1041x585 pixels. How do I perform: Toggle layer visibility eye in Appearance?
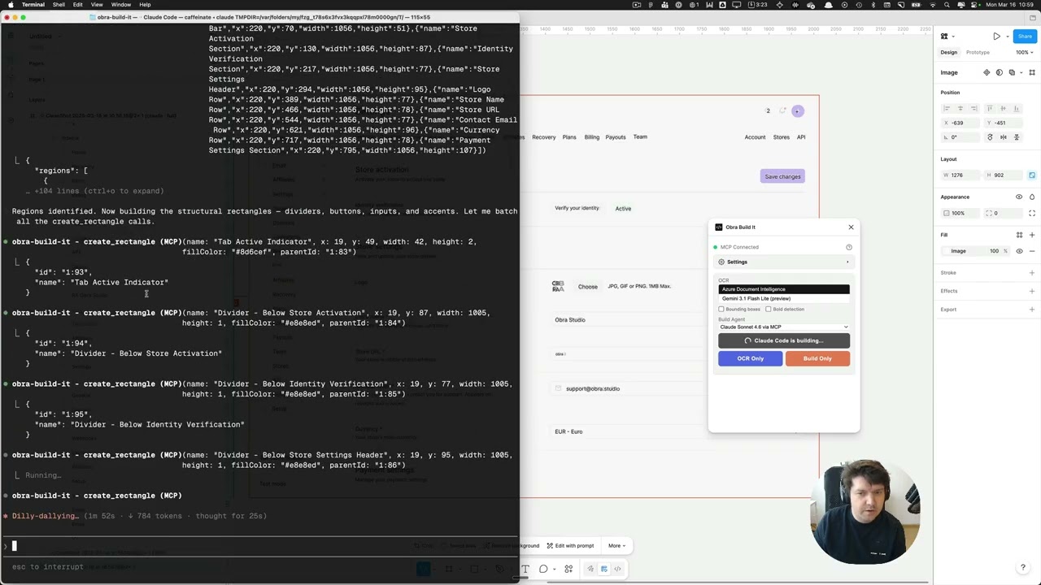[1019, 197]
